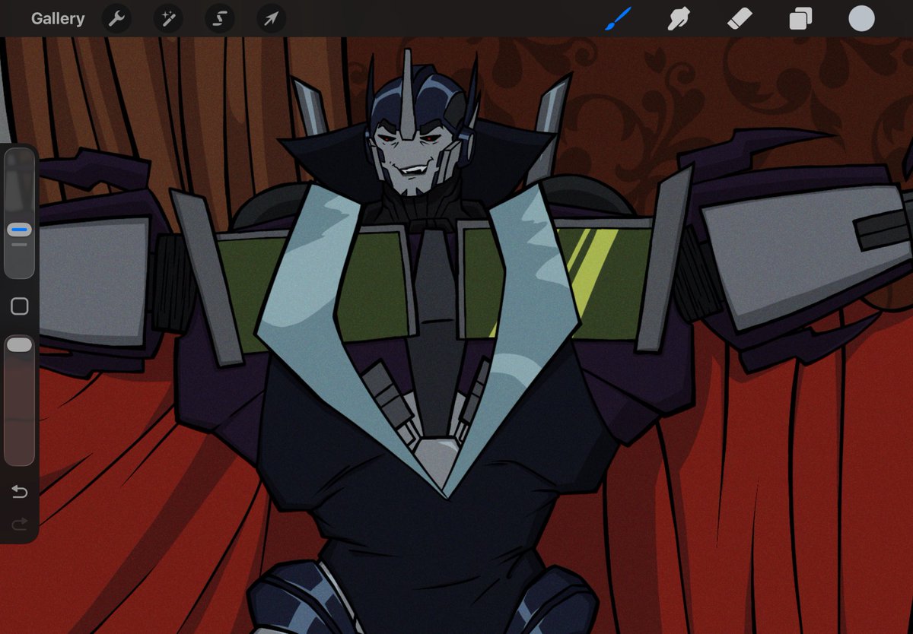Select the Transform arrow tool

[271, 18]
